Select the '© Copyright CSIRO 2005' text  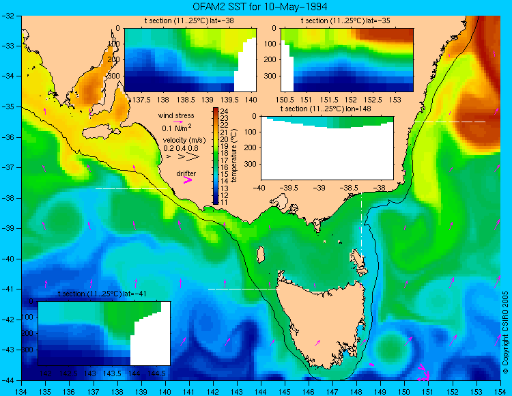506,333
